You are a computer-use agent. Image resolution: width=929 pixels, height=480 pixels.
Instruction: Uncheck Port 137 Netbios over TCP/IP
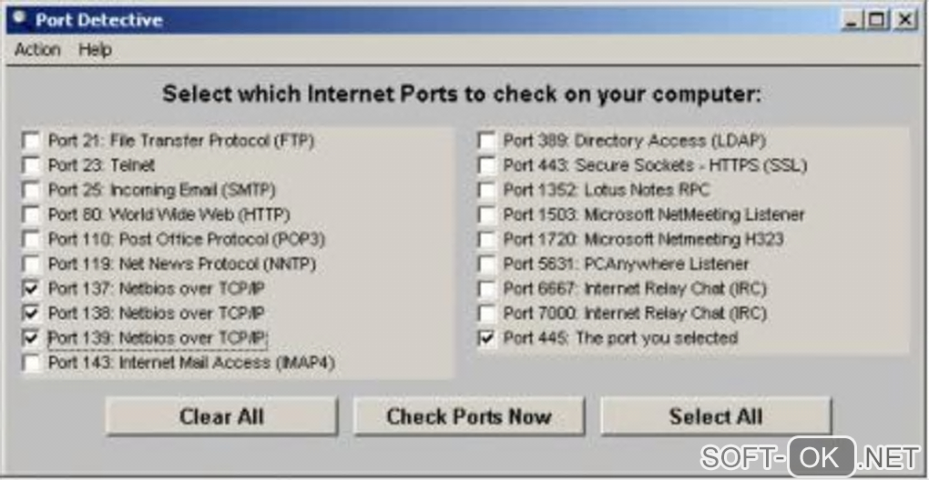pyautogui.click(x=32, y=288)
